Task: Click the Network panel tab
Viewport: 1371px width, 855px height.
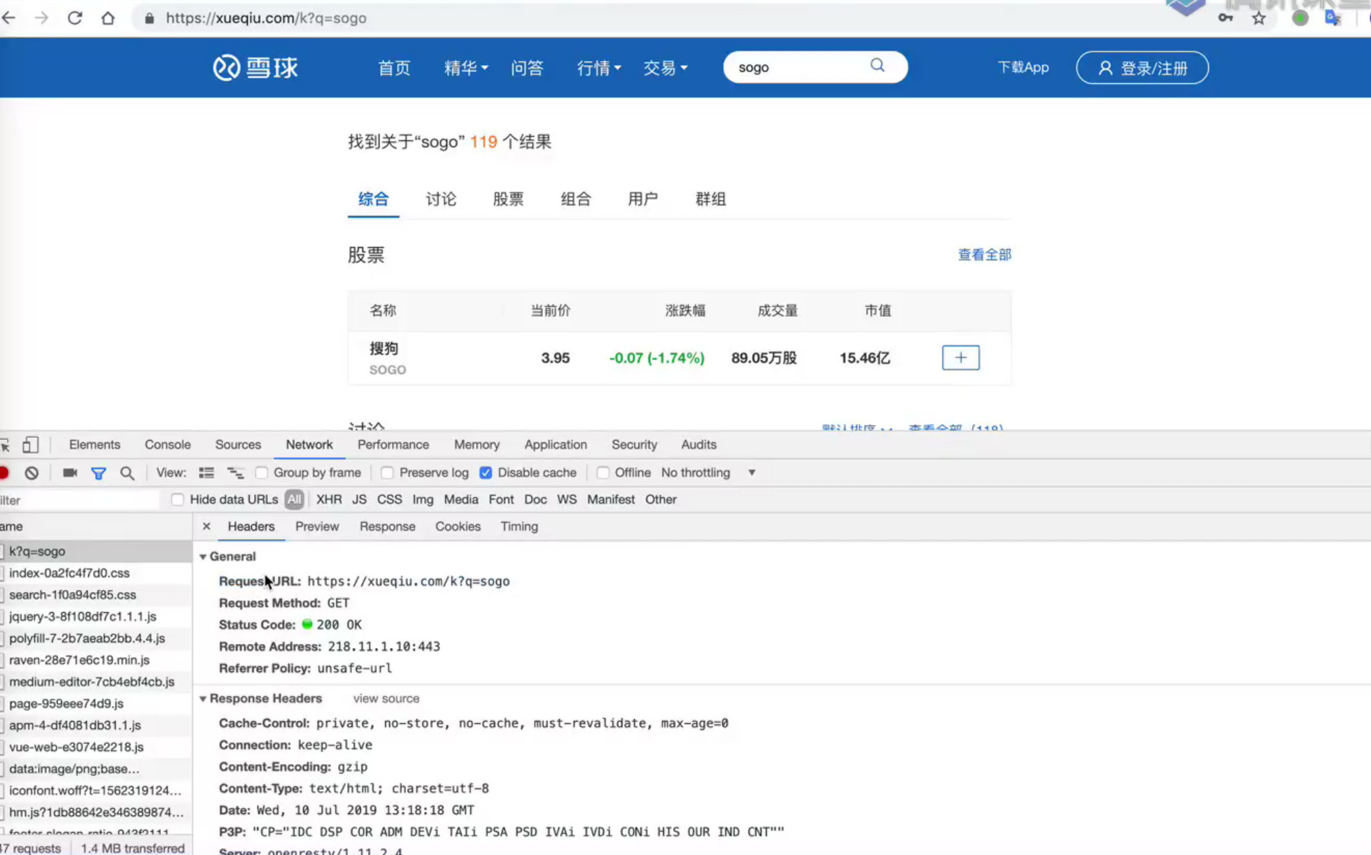Action: 309,444
